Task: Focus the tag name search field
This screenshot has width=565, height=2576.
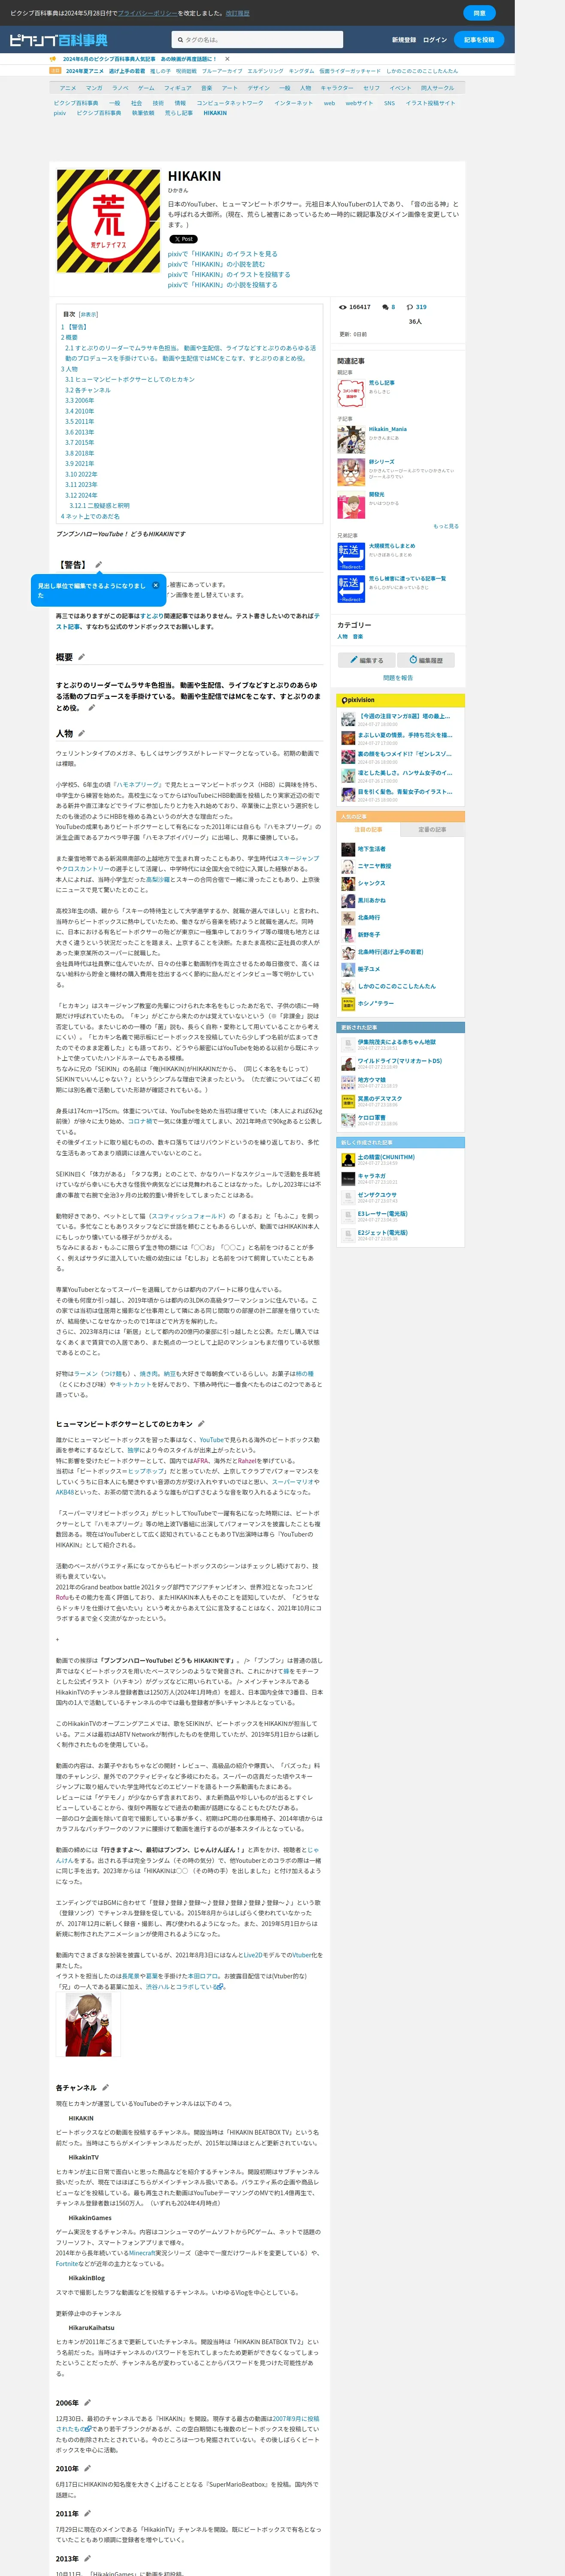Action: click(257, 40)
